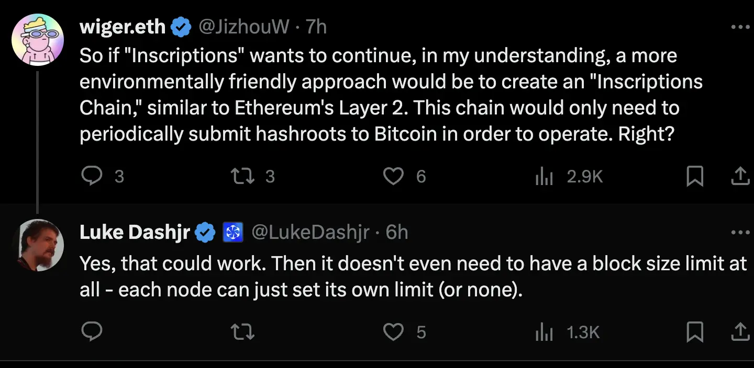Click the affiliate badge next to Luke Dashjr
Viewport: 754px width, 368px height.
coord(233,233)
